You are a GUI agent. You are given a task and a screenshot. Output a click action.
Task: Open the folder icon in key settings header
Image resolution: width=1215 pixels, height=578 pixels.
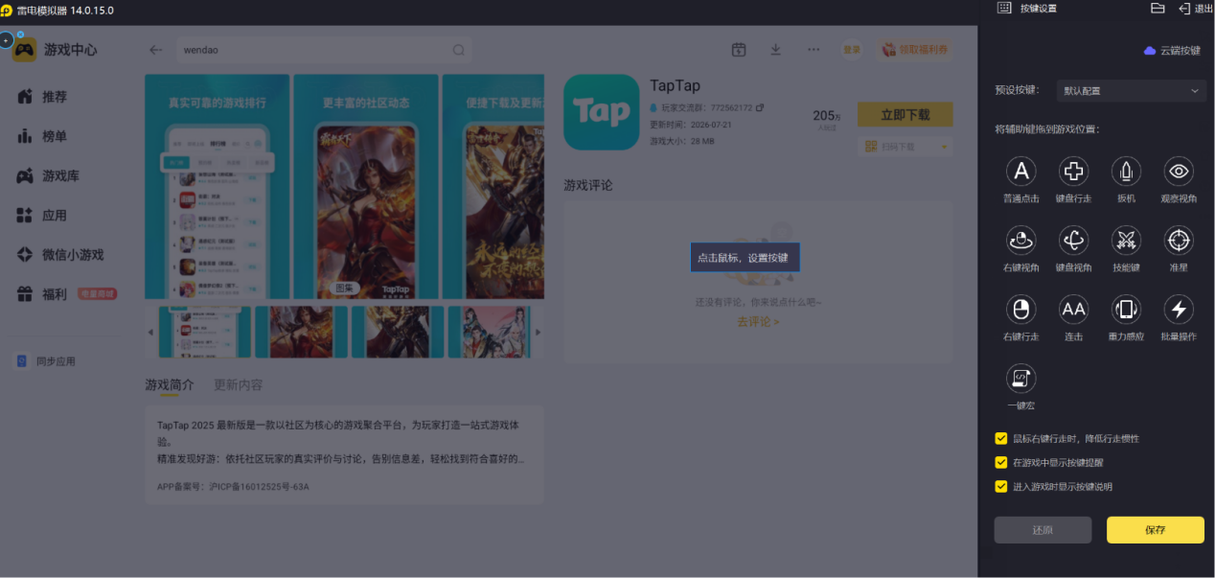tap(1158, 8)
